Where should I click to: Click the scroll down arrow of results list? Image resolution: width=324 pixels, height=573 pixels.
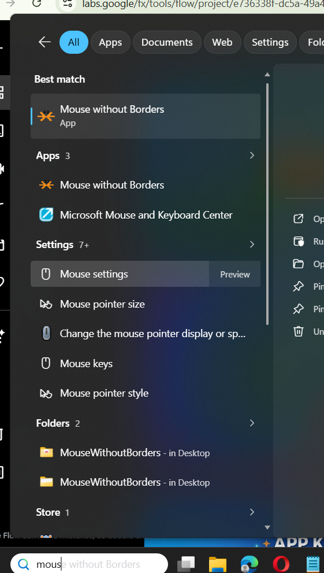point(267,527)
